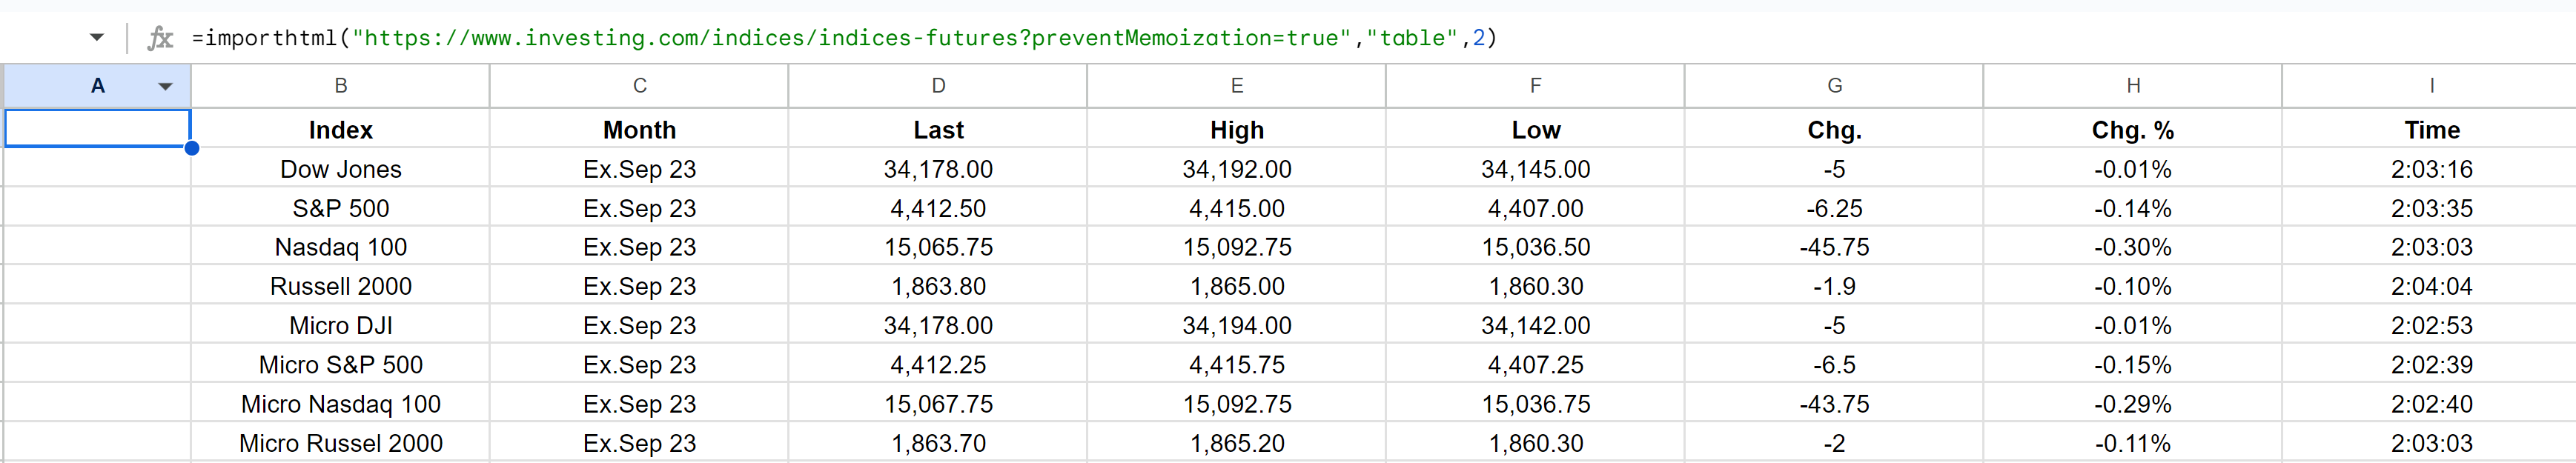
Task: Select the 'Nasdaq 100' index cell
Action: click(x=340, y=247)
